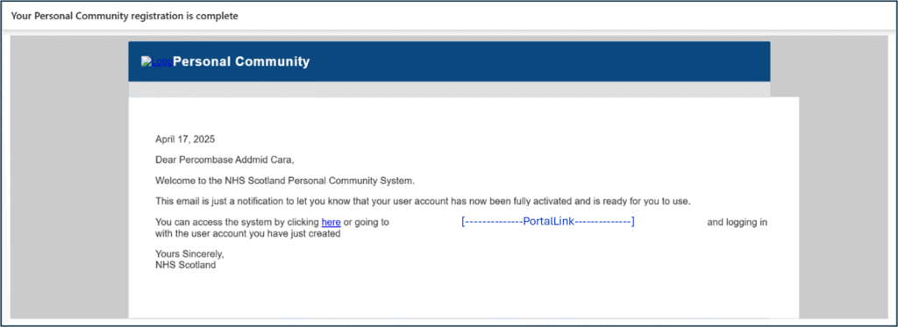Click "and logging in" text
This screenshot has height=327, width=898.
(737, 222)
